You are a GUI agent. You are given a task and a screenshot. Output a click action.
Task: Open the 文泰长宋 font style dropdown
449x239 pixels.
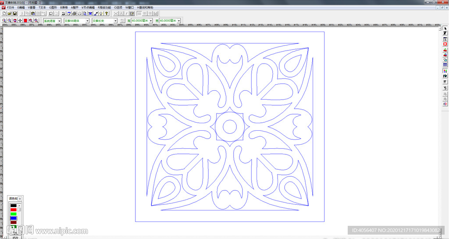click(116, 21)
